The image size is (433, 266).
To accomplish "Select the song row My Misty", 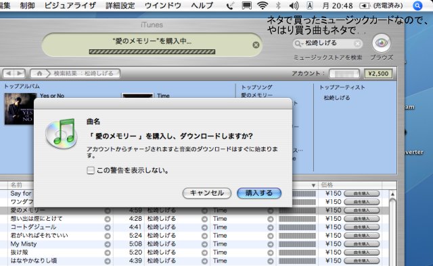I will click(x=194, y=244).
